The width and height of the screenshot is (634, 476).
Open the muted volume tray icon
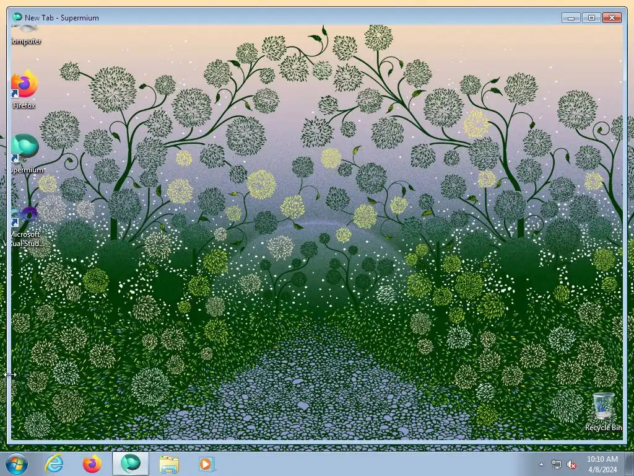pos(571,464)
